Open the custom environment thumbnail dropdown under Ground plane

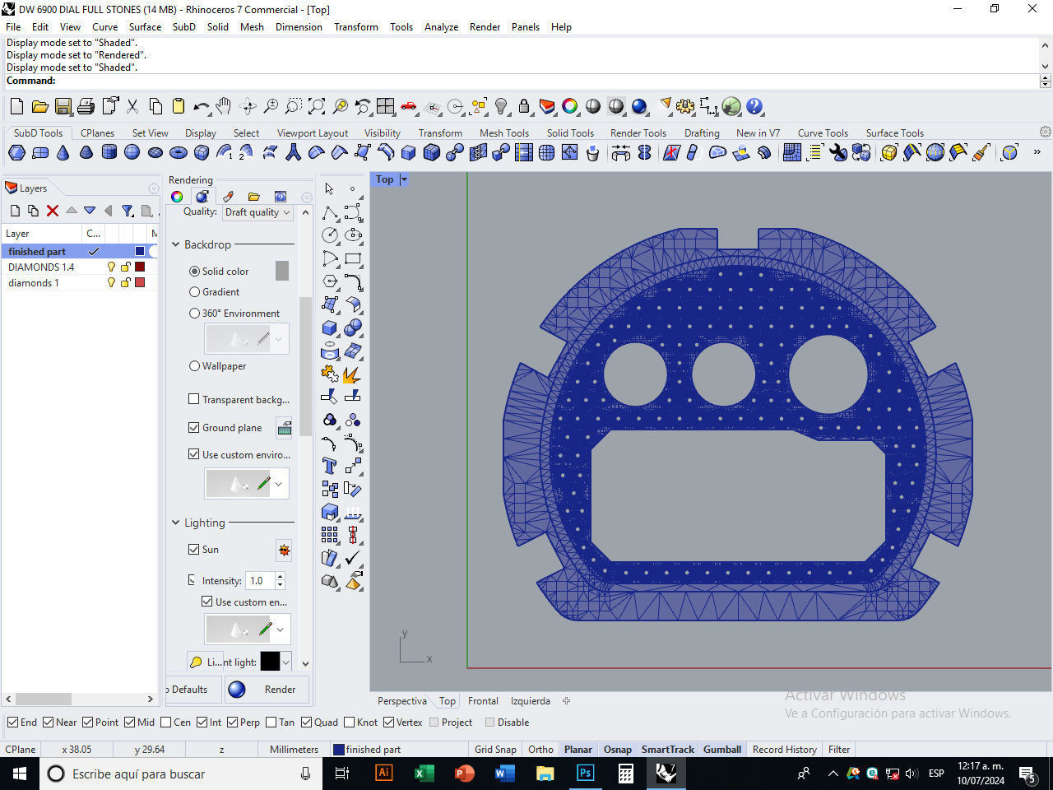pyautogui.click(x=278, y=484)
